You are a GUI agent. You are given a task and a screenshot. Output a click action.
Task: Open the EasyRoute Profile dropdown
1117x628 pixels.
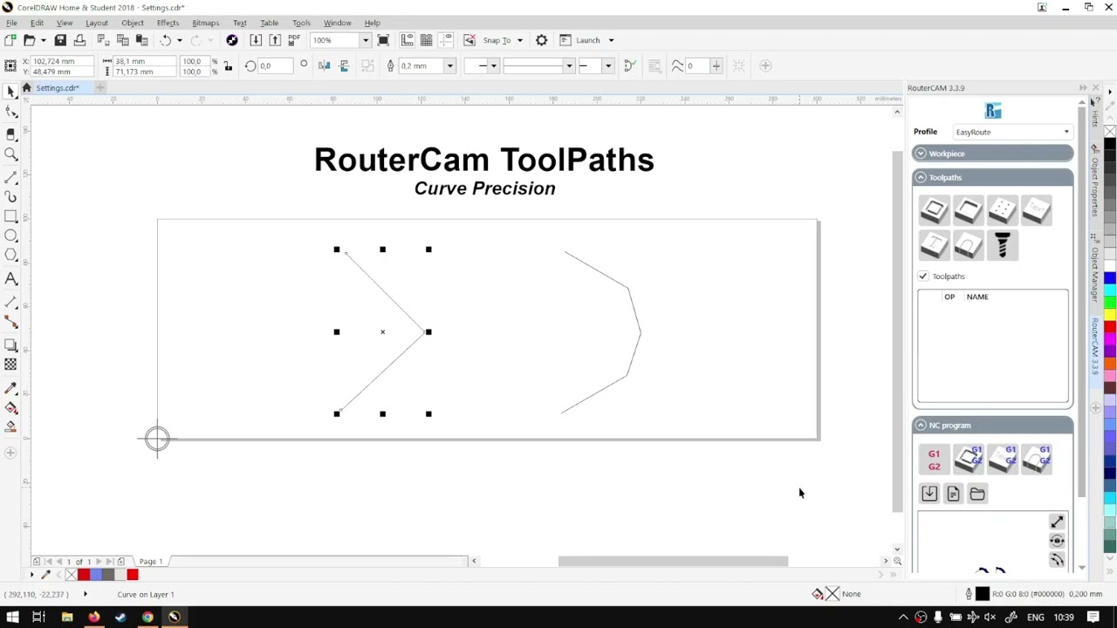(x=1012, y=132)
